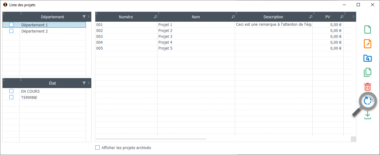380x155 pixels.
Task: Click the red trash delete icon
Action: click(367, 86)
